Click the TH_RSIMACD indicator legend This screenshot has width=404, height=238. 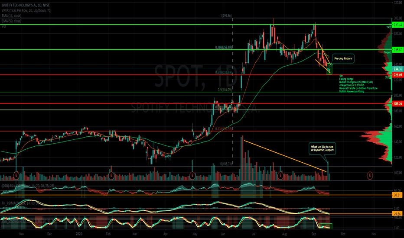pyautogui.click(x=20, y=203)
